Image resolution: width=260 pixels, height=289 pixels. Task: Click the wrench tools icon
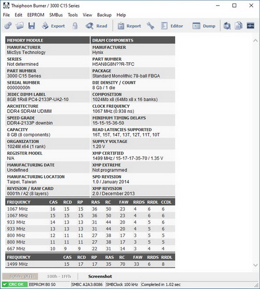[x=150, y=26]
